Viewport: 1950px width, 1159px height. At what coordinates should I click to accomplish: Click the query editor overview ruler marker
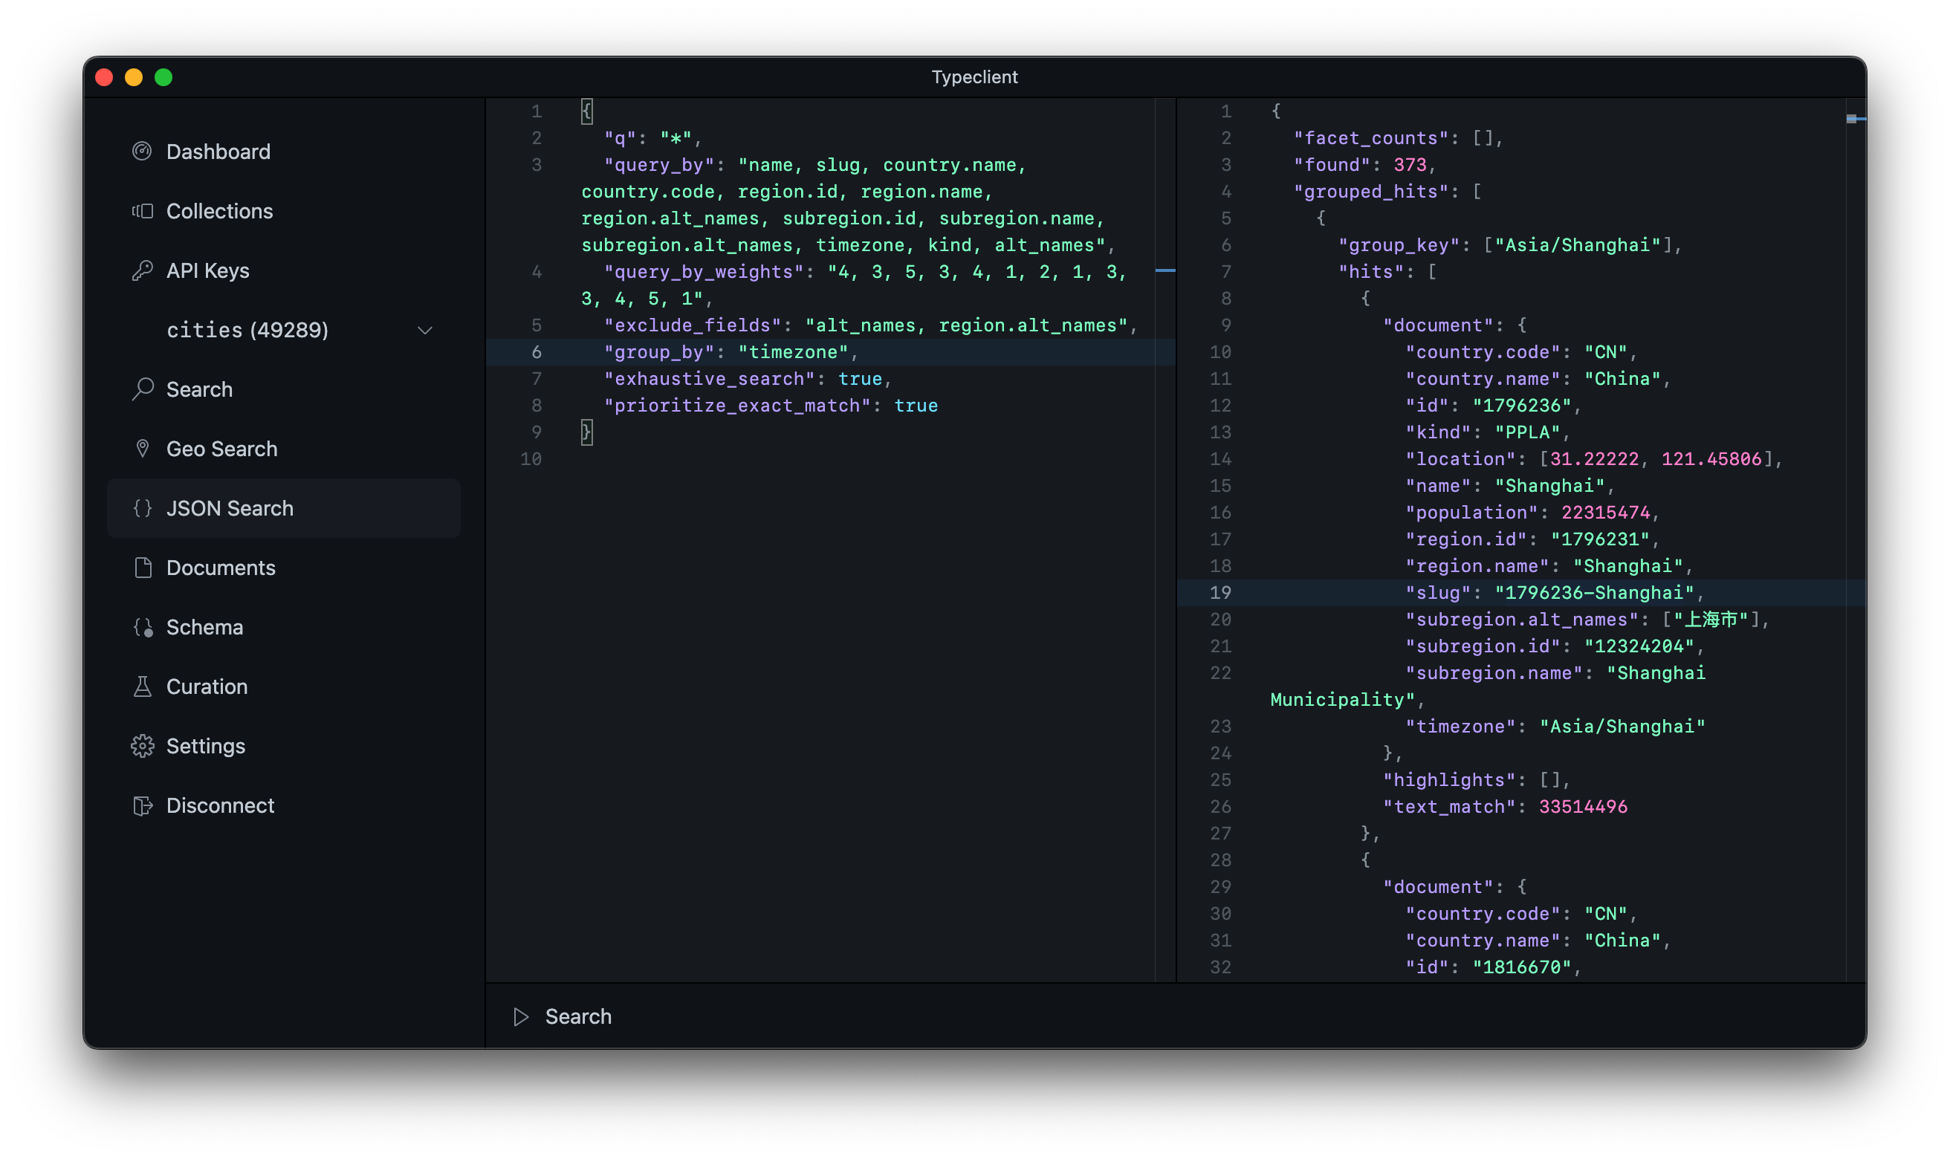click(x=1165, y=270)
